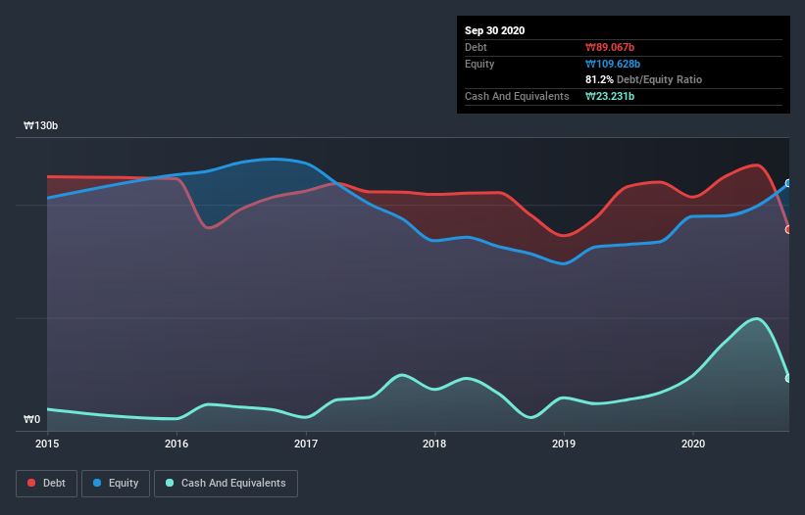Screen dimensions: 805x515
Task: Click tooltip Cash And Equivalents row label
Action: point(517,96)
